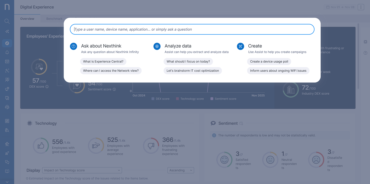Open the Alerts bell icon in the sidebar
This screenshot has height=184, width=370.
coord(7,52)
